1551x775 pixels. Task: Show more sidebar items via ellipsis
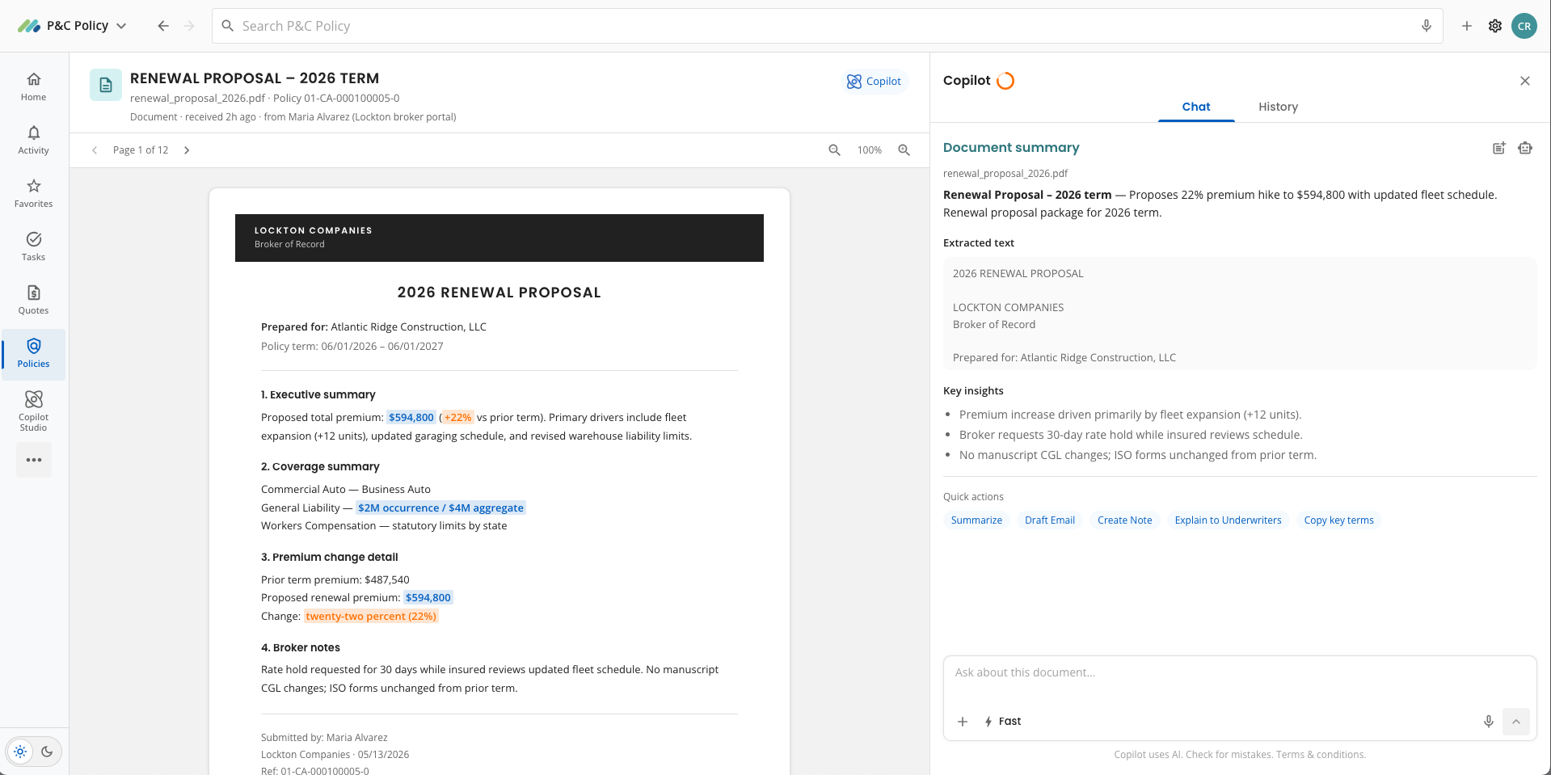coord(33,460)
